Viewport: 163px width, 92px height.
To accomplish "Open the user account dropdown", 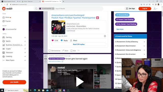I will coord(155,8).
